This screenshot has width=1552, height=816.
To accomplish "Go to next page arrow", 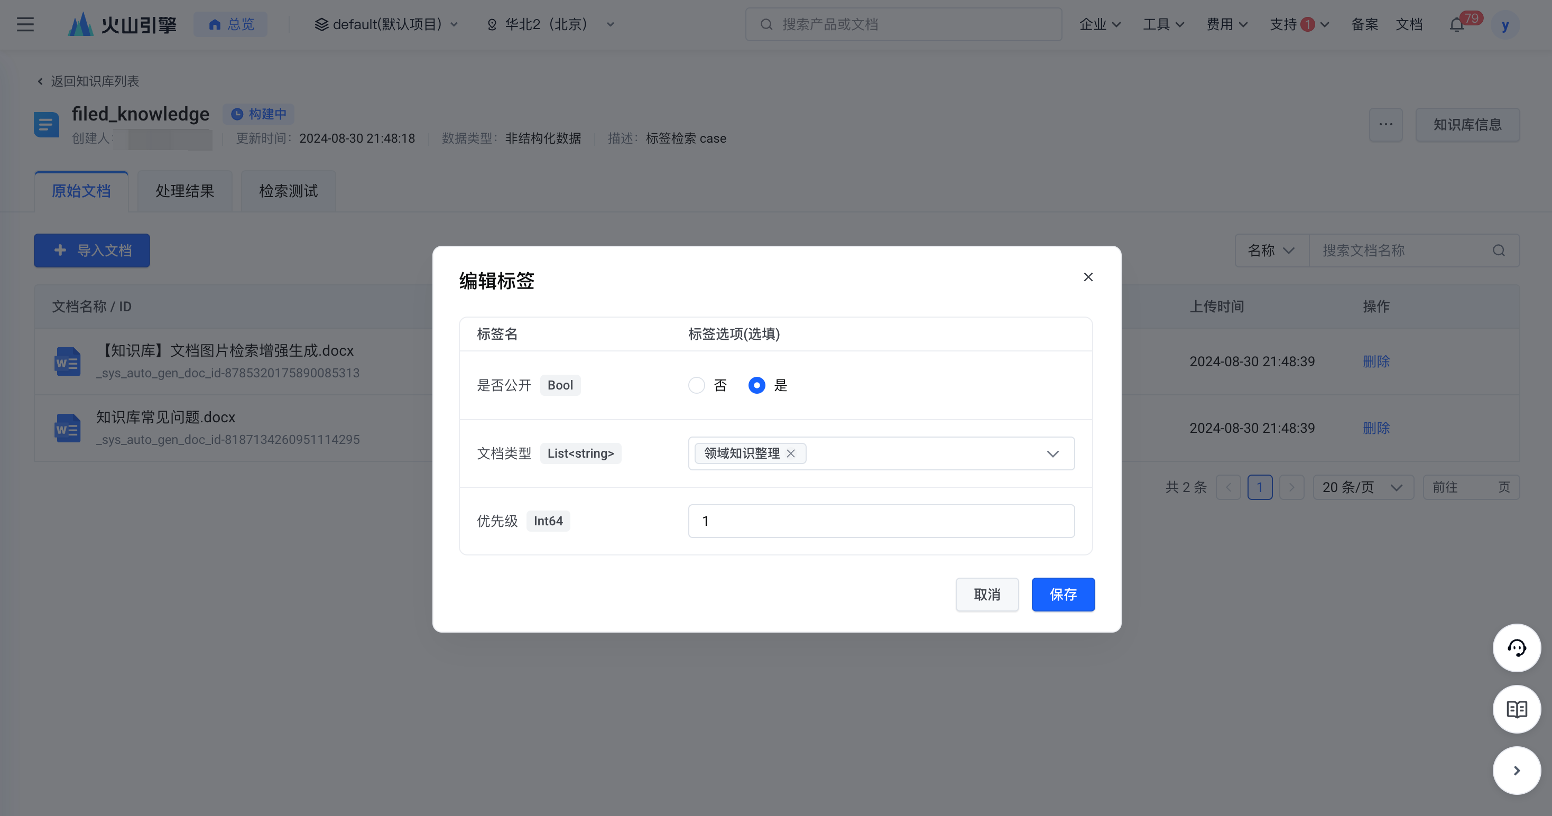I will pos(1292,487).
